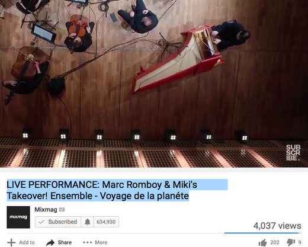This screenshot has height=247, width=308.
Task: Click the verified checkmark badge beside Mixmag
Action: pyautogui.click(x=62, y=210)
